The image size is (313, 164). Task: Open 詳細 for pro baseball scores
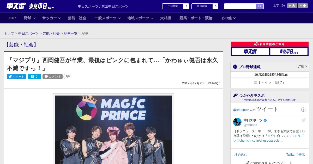click(x=302, y=66)
